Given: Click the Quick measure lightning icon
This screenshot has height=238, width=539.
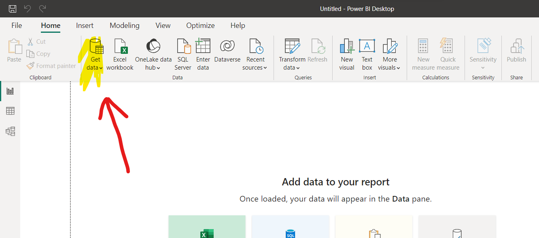Looking at the screenshot, I should point(447,46).
